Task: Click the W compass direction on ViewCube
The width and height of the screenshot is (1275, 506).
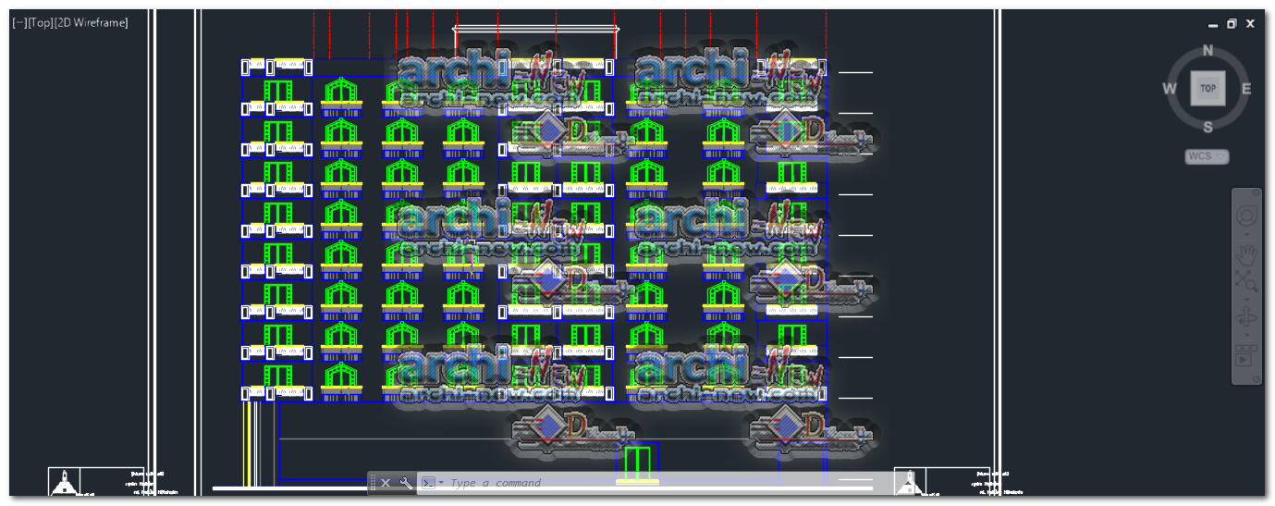Action: click(x=1170, y=89)
